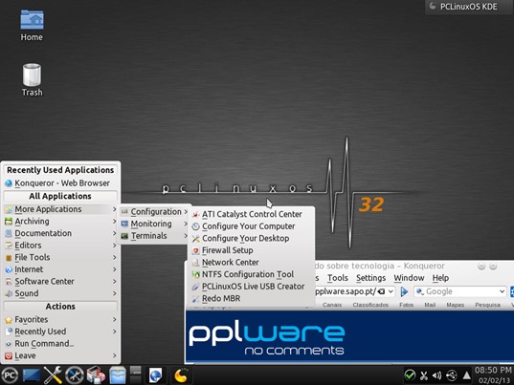Click the show desktop icon in taskbar
514x385 pixels.
coord(32,375)
